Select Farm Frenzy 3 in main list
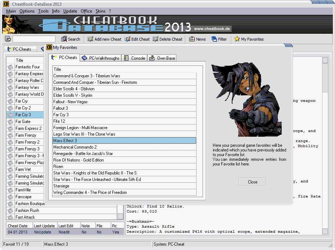This screenshot has width=335, height=250. click(x=25, y=149)
